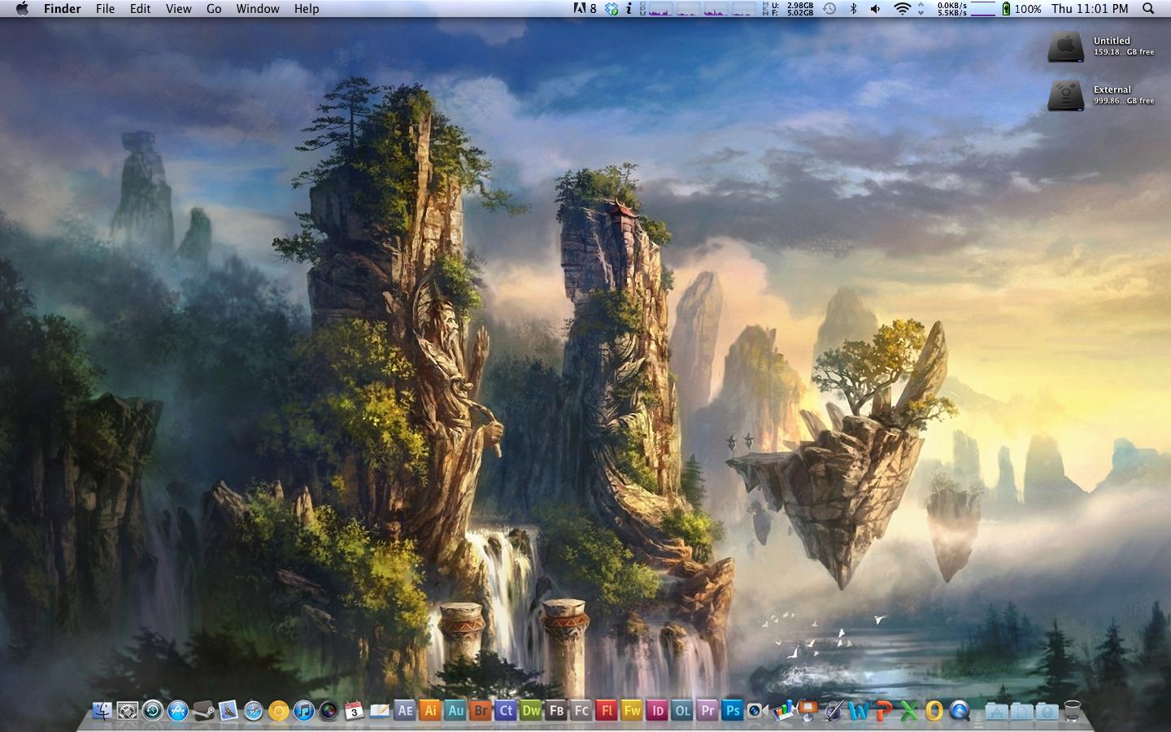Launch Adobe Fireworks (Fw)
The image size is (1171, 732).
[x=632, y=711]
